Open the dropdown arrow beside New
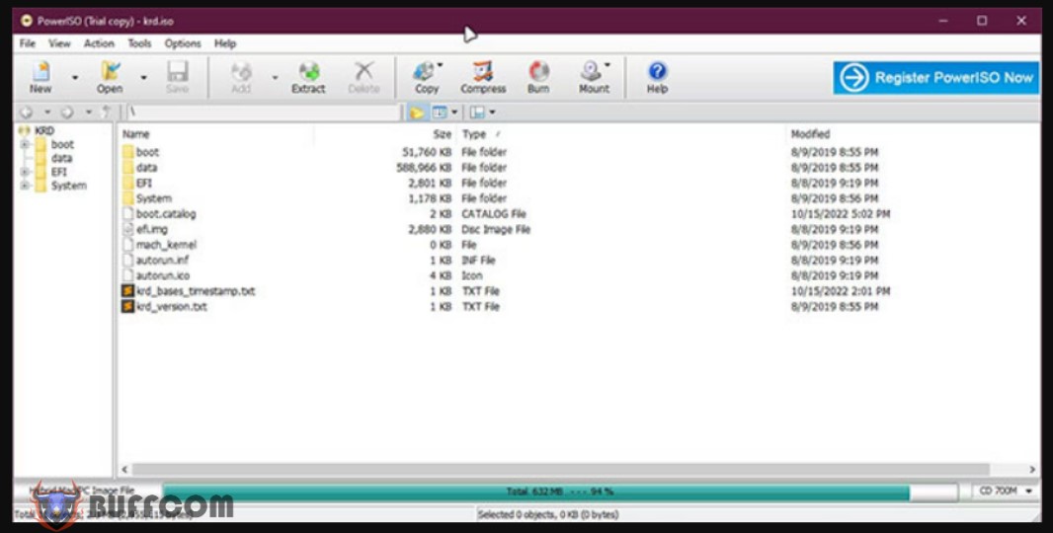The height and width of the screenshot is (533, 1053). [74, 78]
